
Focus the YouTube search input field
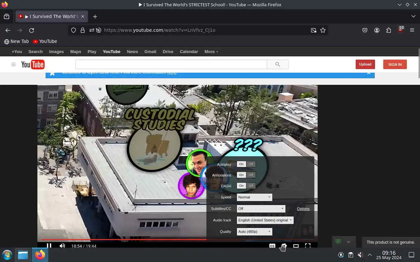point(171,65)
